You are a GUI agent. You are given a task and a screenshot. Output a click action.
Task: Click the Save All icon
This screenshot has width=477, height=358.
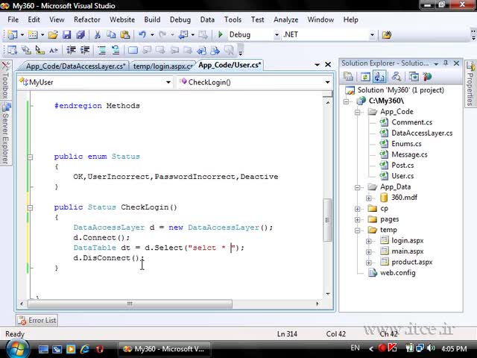coord(80,35)
